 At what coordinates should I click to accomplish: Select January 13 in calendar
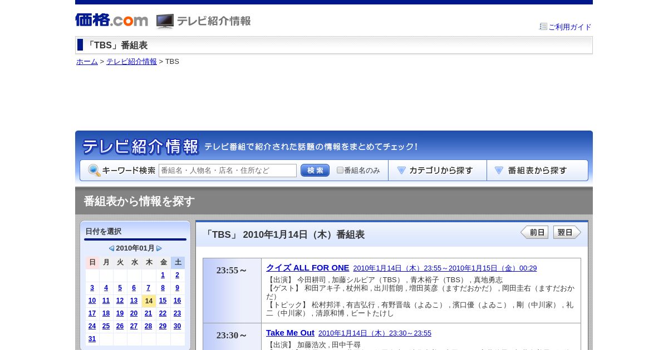[134, 301]
